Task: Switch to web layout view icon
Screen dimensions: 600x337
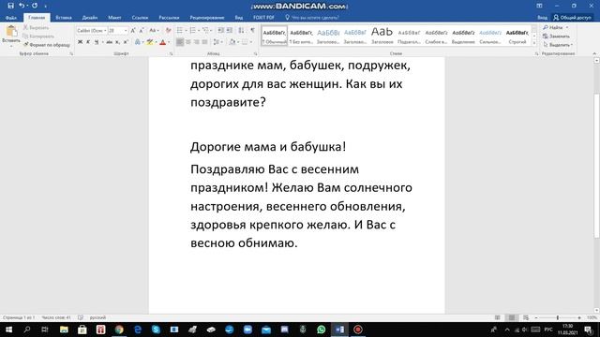Action: (526, 317)
